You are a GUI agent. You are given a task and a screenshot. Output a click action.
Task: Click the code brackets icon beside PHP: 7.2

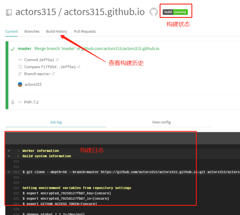click(20, 102)
